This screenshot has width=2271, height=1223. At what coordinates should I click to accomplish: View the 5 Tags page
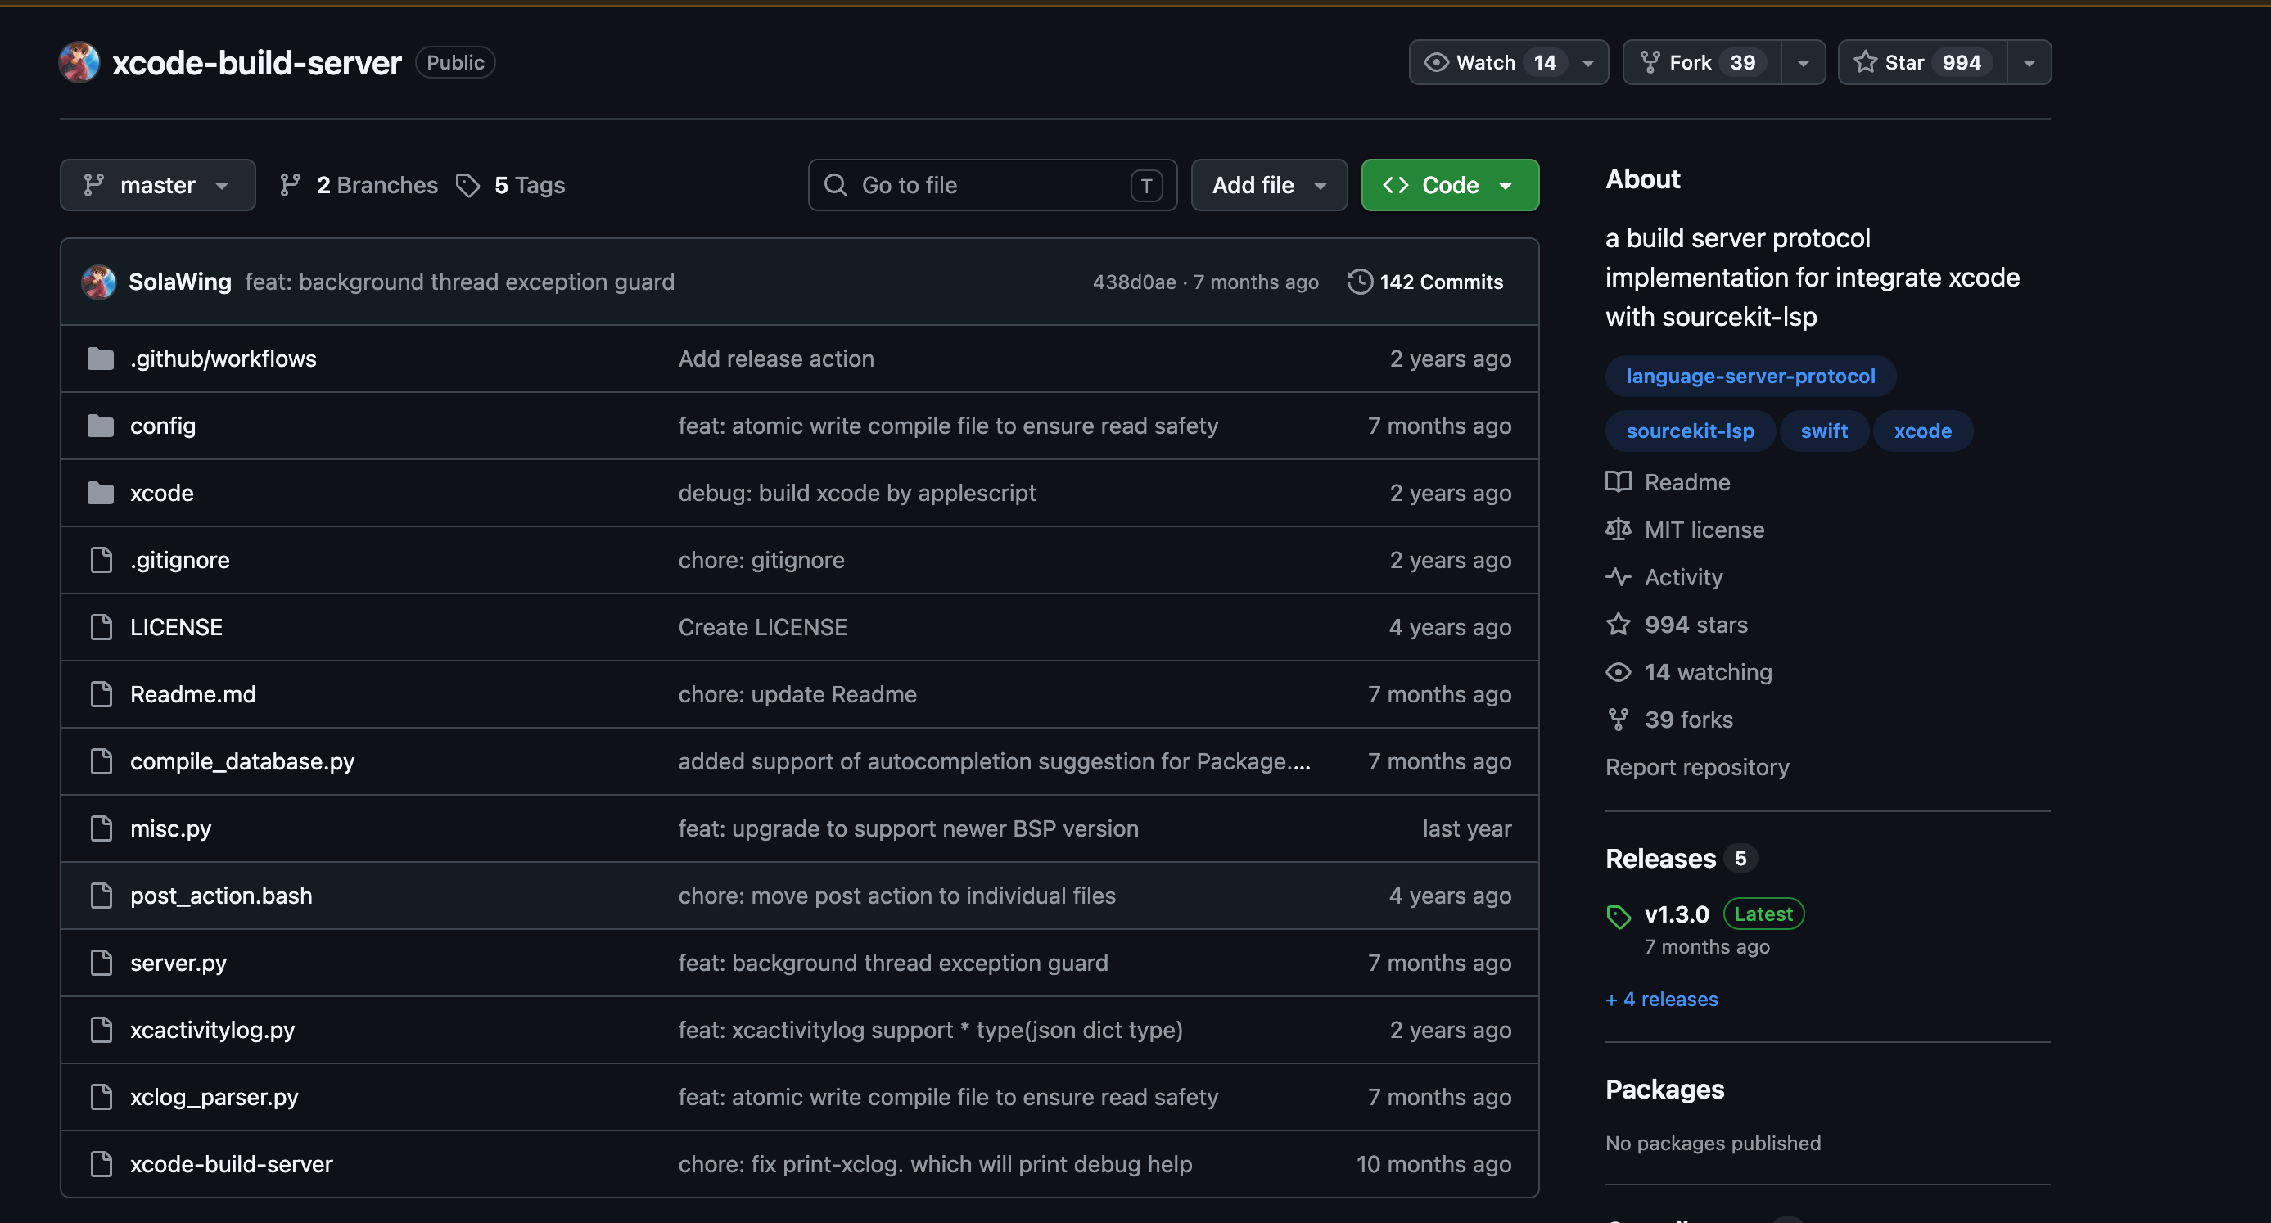(x=511, y=185)
